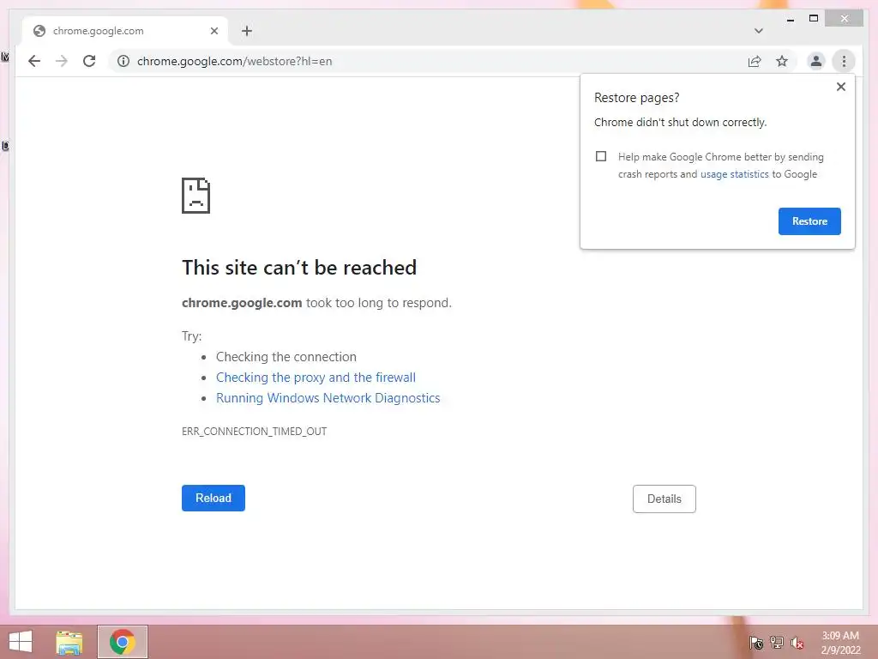Dismiss the Restore pages popup

tap(840, 87)
